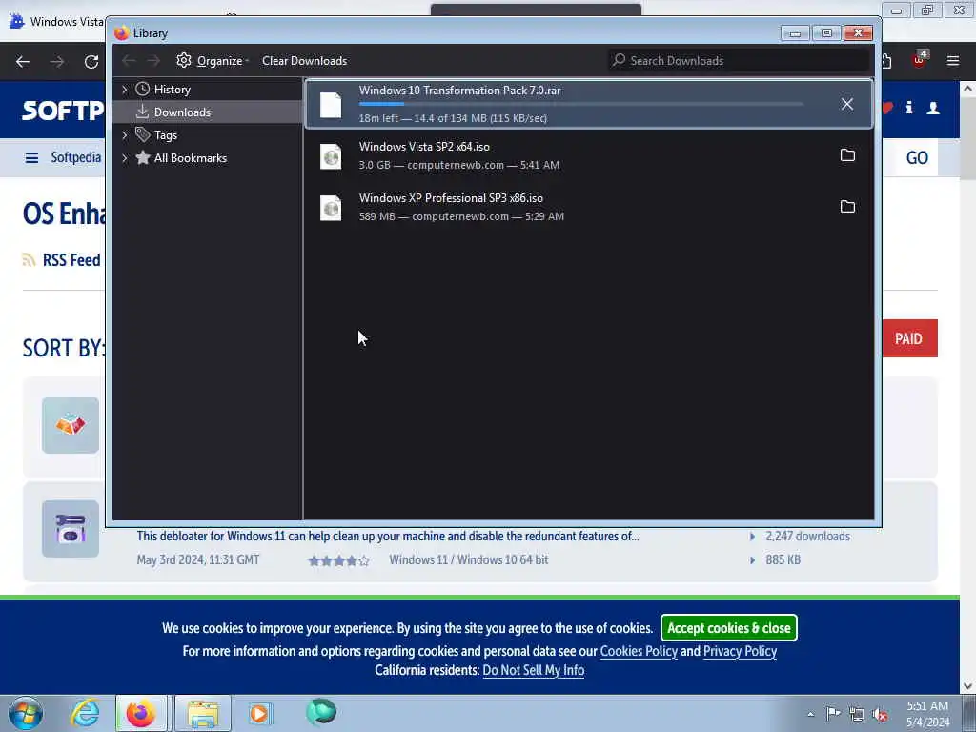Open folder containing Windows Vista SP2 x64.iso
The width and height of the screenshot is (976, 732).
847,155
